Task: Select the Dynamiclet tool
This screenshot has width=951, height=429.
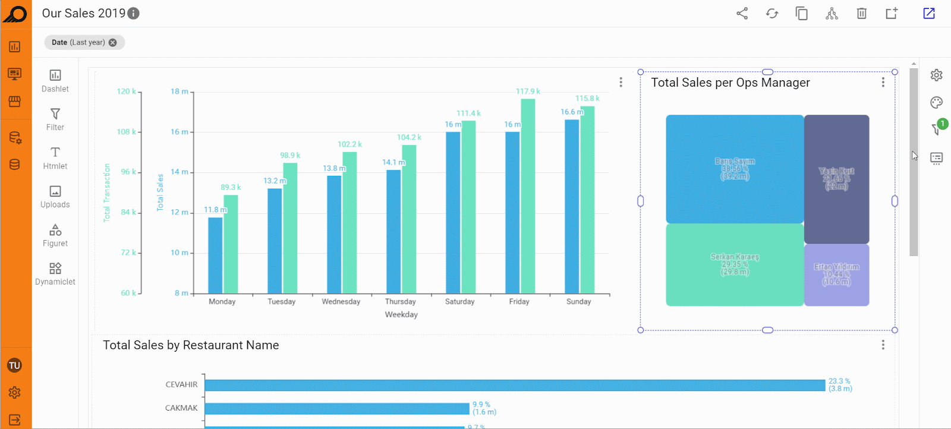Action: point(55,274)
